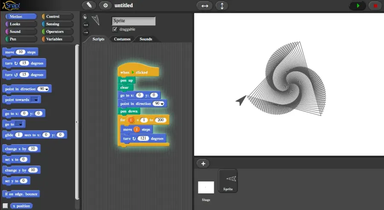
Task: Open the palette point in direction 90 dropdown
Action: point(47,89)
